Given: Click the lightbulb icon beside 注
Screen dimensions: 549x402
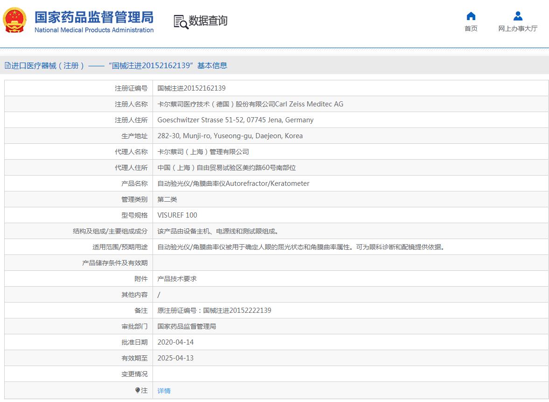Looking at the screenshot, I should pos(138,390).
